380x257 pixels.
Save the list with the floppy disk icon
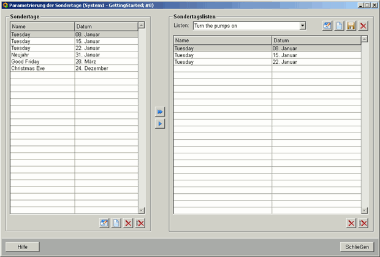tap(351, 26)
